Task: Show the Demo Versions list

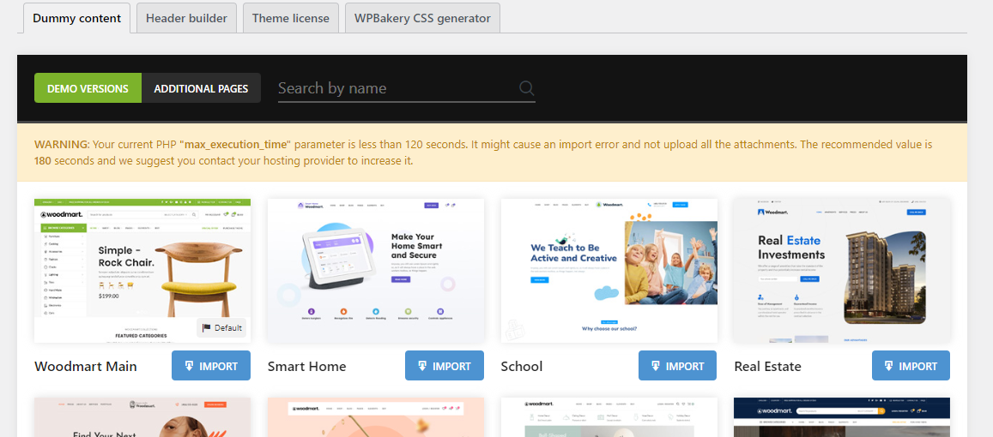Action: (x=88, y=88)
